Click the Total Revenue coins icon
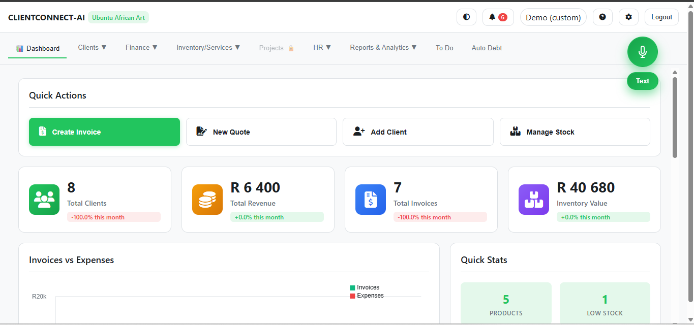Screen dimensions: 694x325 tap(207, 199)
